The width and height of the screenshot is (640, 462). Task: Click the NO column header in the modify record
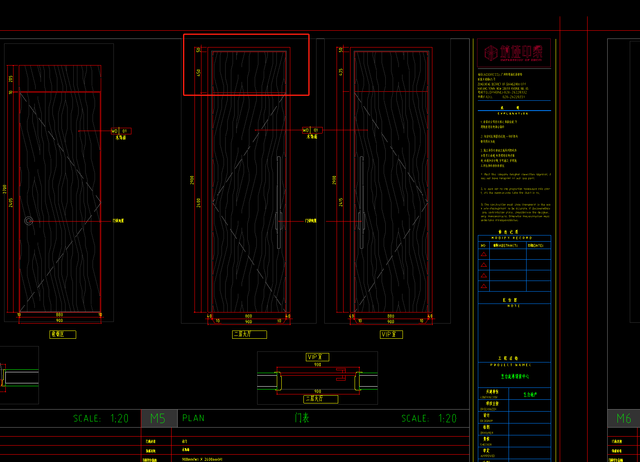click(x=483, y=246)
